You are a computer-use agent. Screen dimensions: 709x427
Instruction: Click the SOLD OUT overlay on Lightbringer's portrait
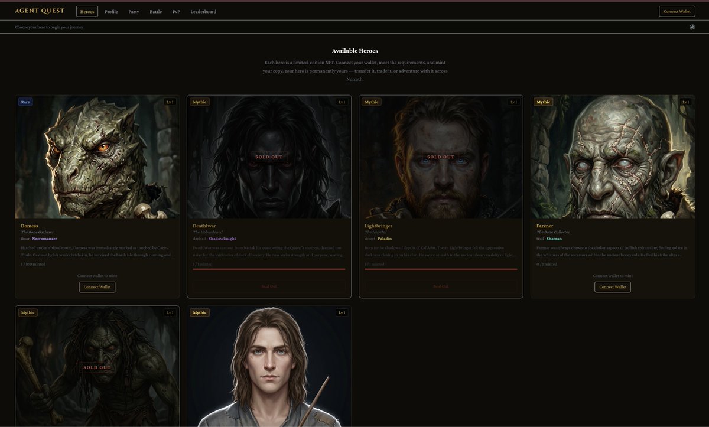click(441, 157)
